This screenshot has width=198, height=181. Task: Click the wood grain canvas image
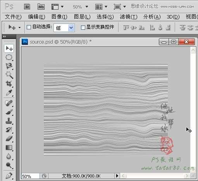click(x=106, y=110)
